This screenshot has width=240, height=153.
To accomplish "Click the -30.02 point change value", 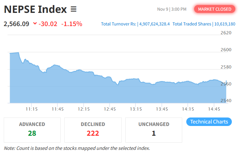I will [x=48, y=24].
